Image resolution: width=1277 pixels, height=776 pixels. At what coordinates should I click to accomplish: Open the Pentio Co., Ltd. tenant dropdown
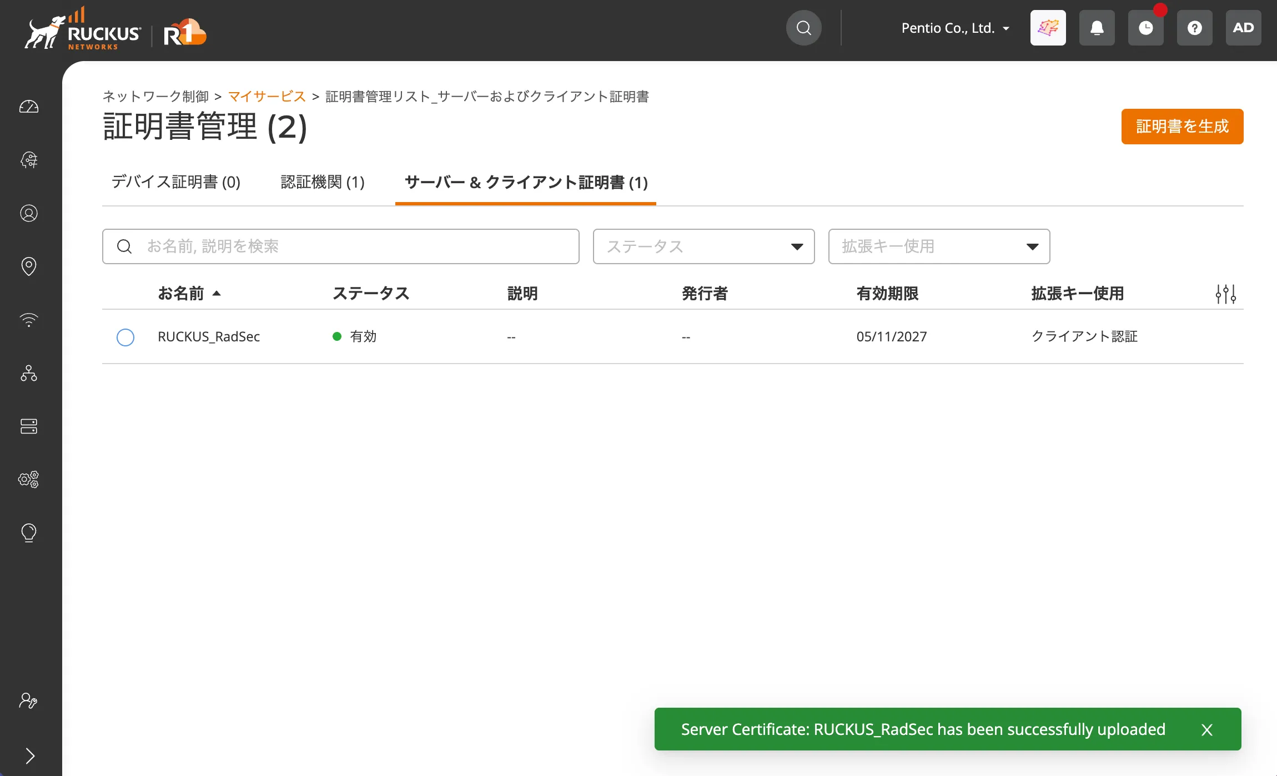tap(955, 28)
